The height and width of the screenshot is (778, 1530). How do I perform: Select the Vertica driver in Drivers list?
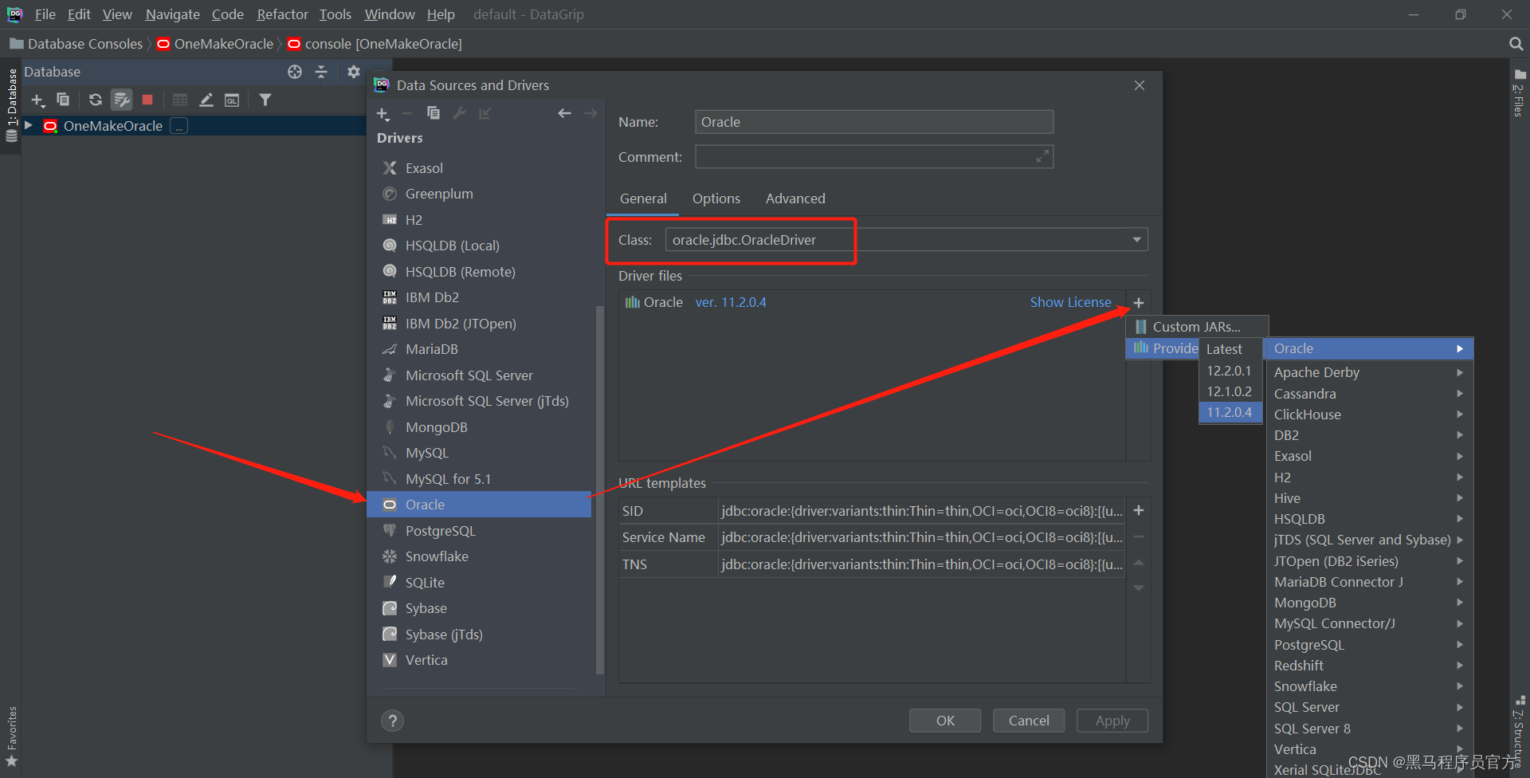coord(479,660)
